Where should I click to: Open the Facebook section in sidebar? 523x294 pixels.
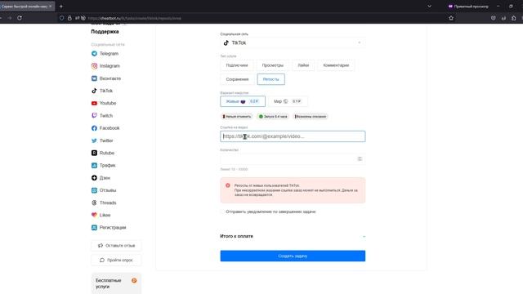click(105, 128)
